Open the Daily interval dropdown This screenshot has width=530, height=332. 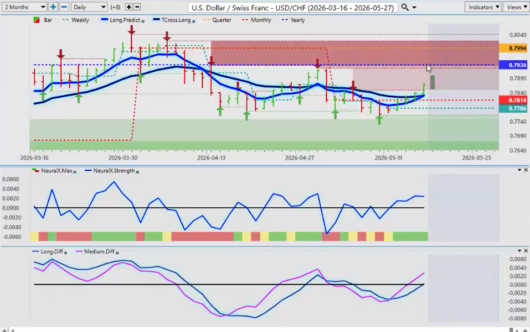point(89,7)
